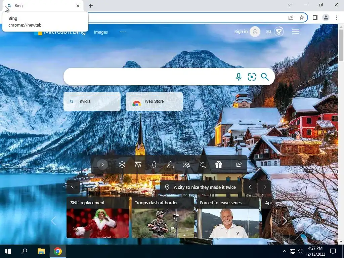Click the soldier news thumbnail
Viewport: 344px width, 258px height.
click(163, 223)
